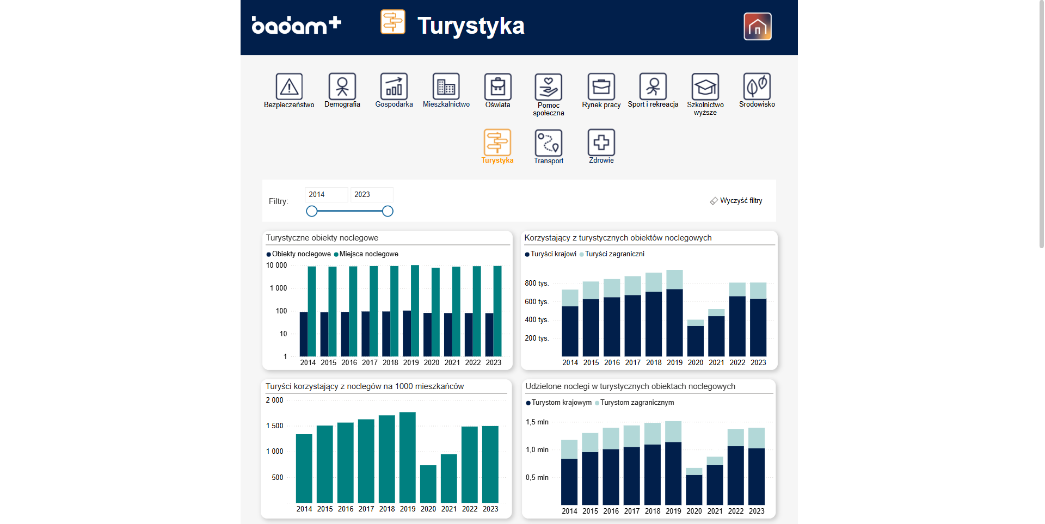Click the end year field showing 2023
1045x524 pixels.
click(371, 195)
